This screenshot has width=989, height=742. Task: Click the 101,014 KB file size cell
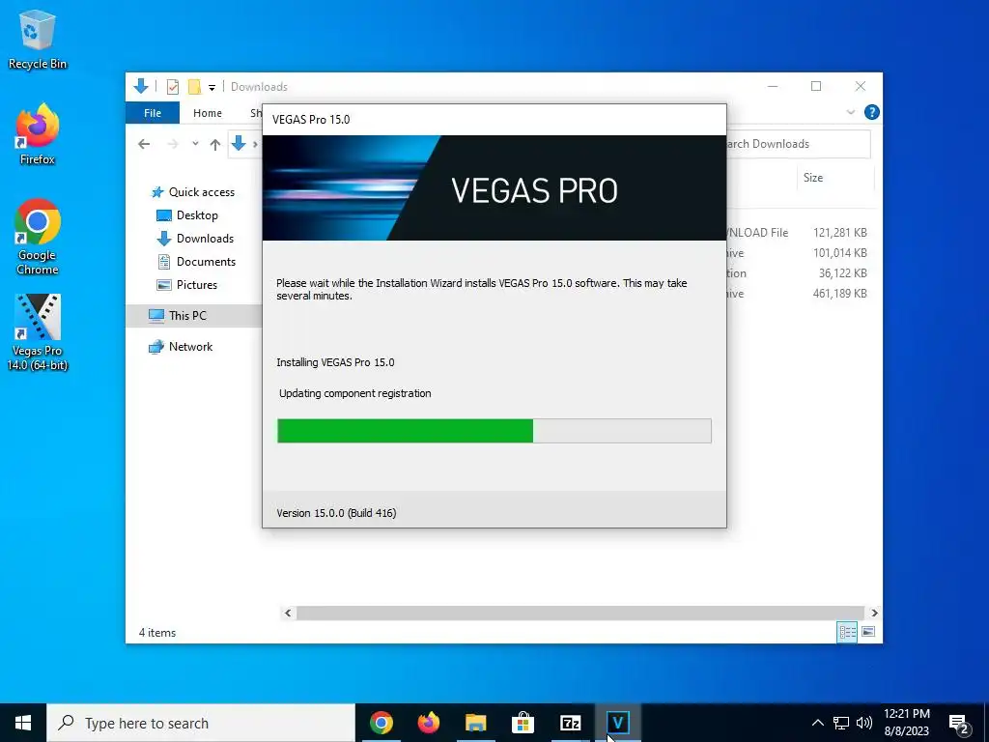839,253
